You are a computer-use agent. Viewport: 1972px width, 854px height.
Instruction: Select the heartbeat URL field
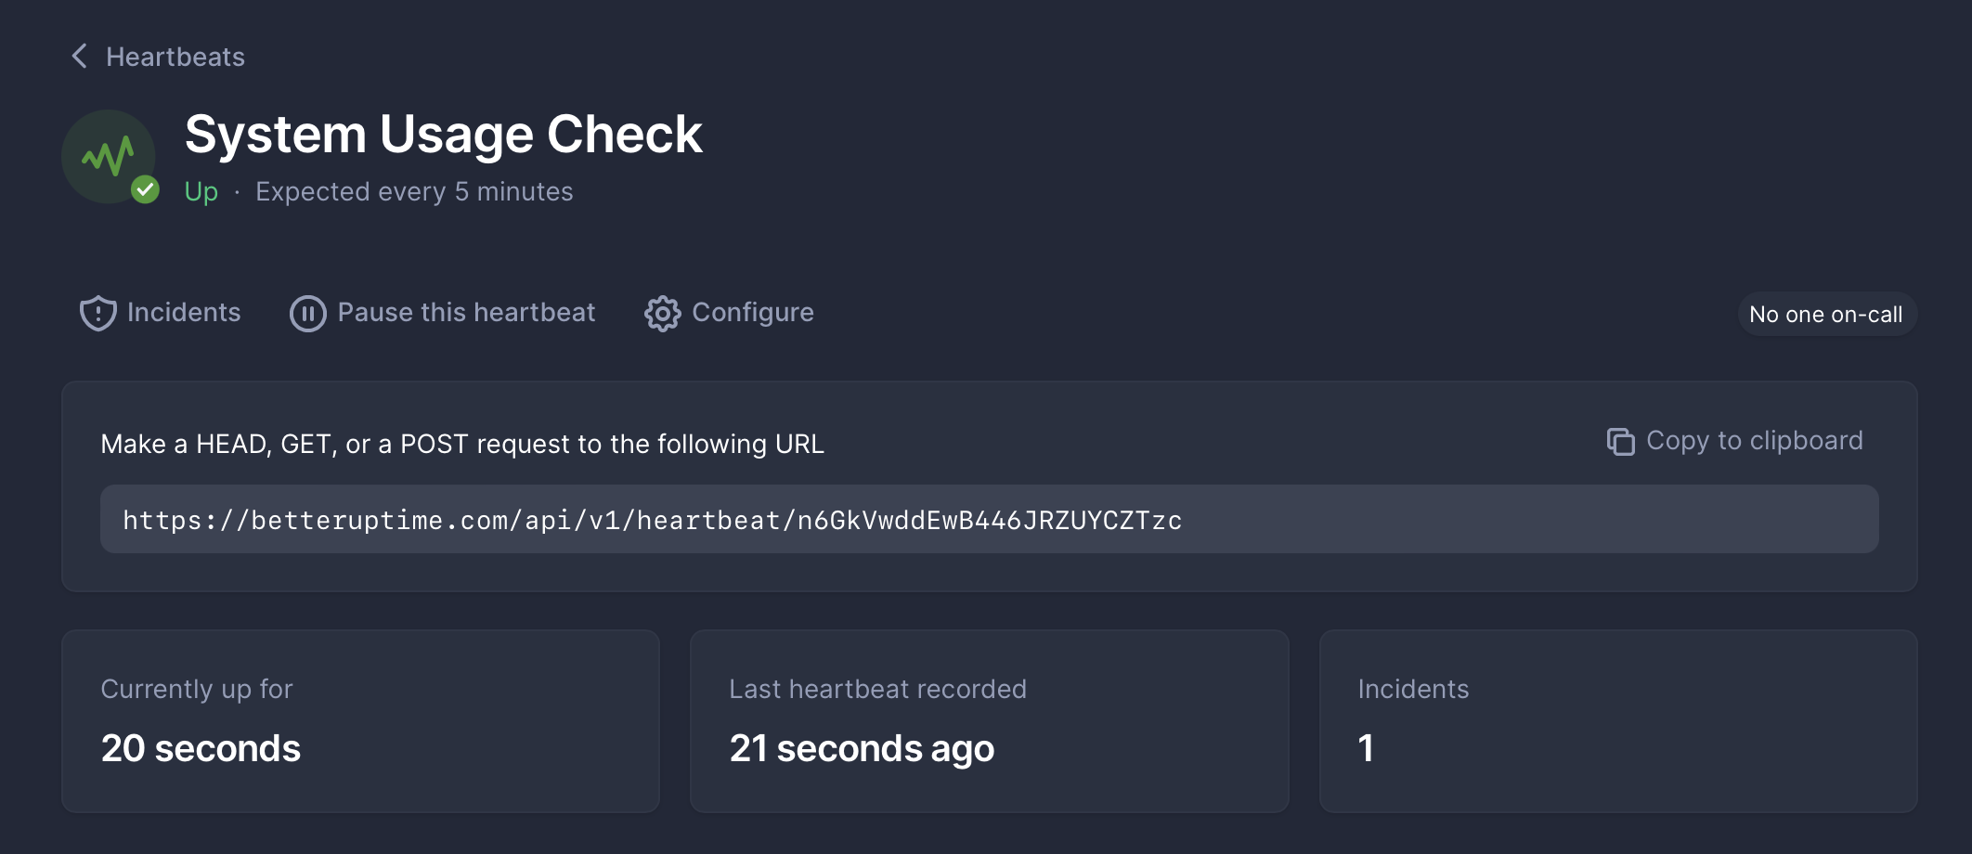point(990,519)
